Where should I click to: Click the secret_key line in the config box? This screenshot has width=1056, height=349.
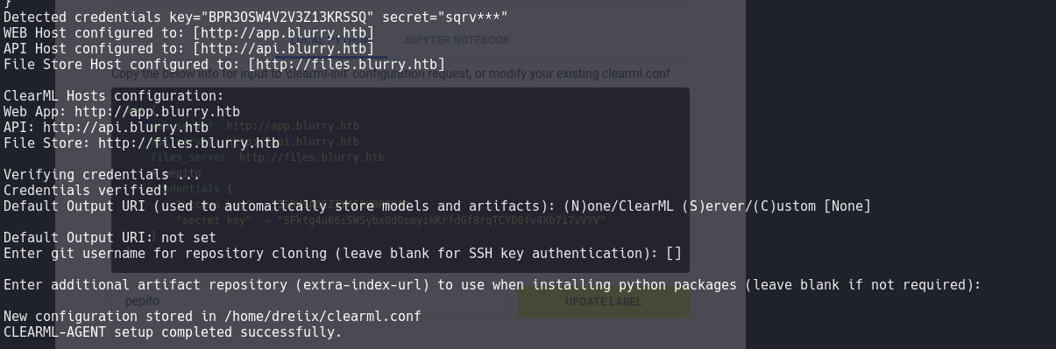click(x=391, y=221)
